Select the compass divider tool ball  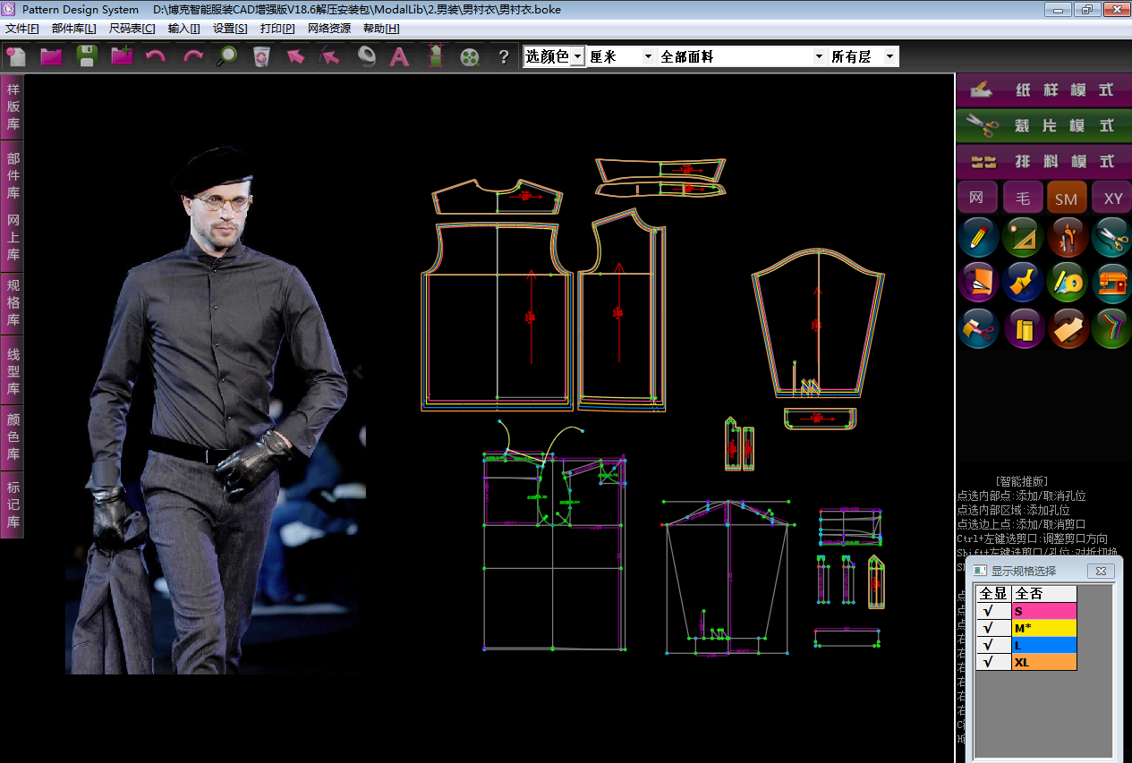tap(1068, 237)
